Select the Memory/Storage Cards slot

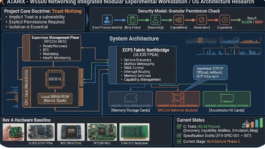click(x=130, y=99)
